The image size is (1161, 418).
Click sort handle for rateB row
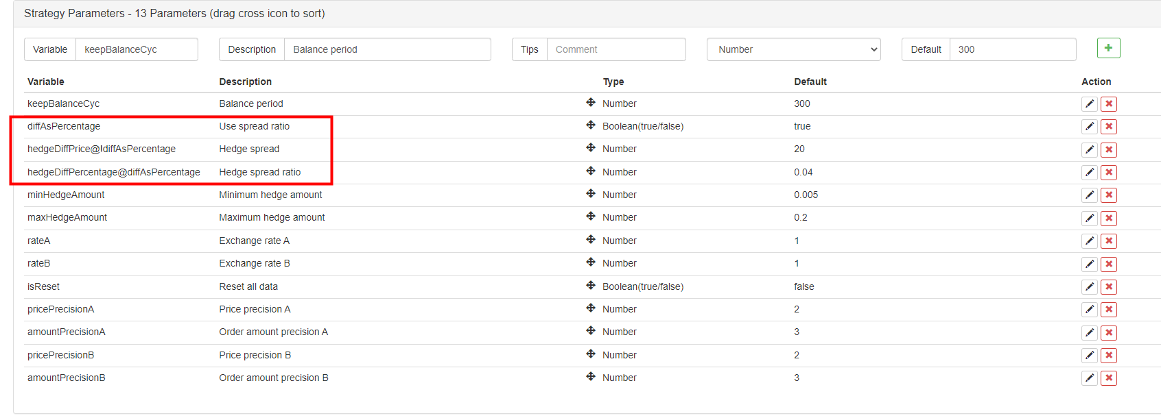coord(590,262)
